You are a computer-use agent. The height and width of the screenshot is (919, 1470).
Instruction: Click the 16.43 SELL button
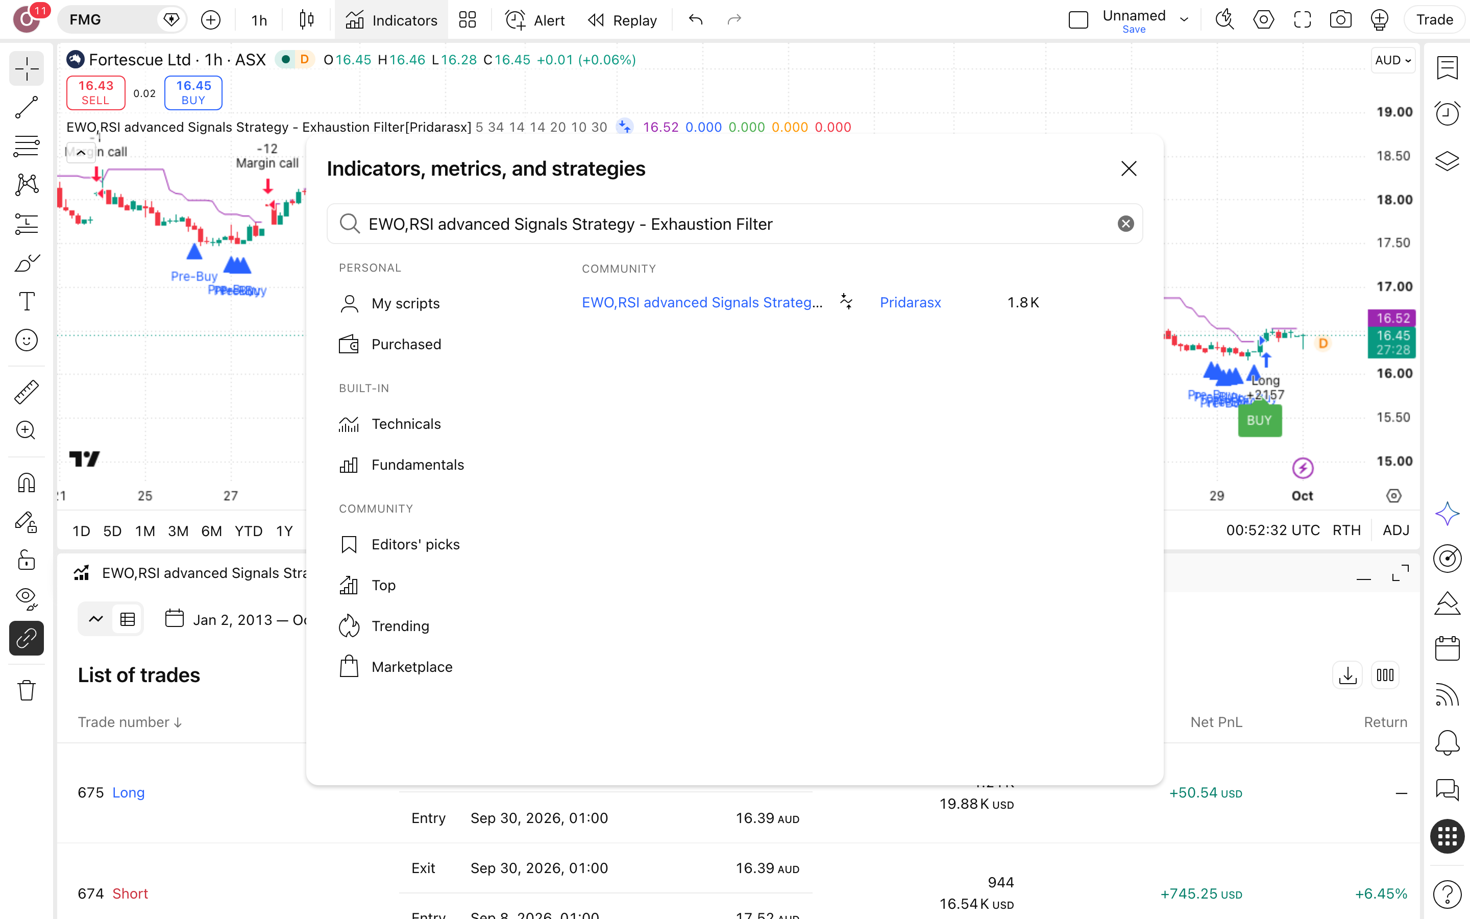pyautogui.click(x=95, y=93)
